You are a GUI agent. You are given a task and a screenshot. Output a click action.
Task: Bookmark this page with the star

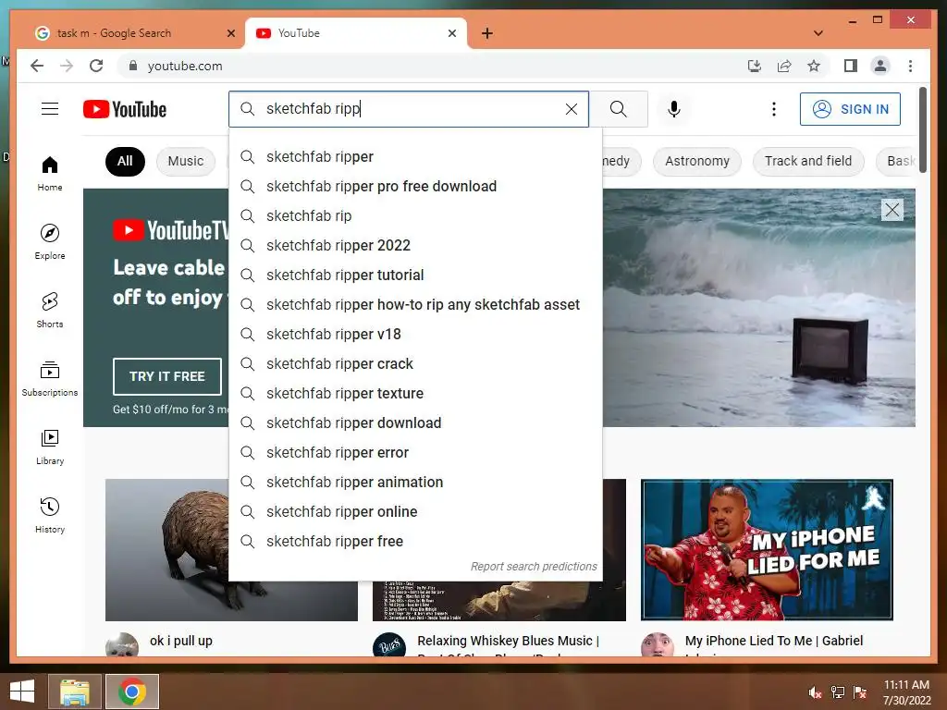pos(814,66)
